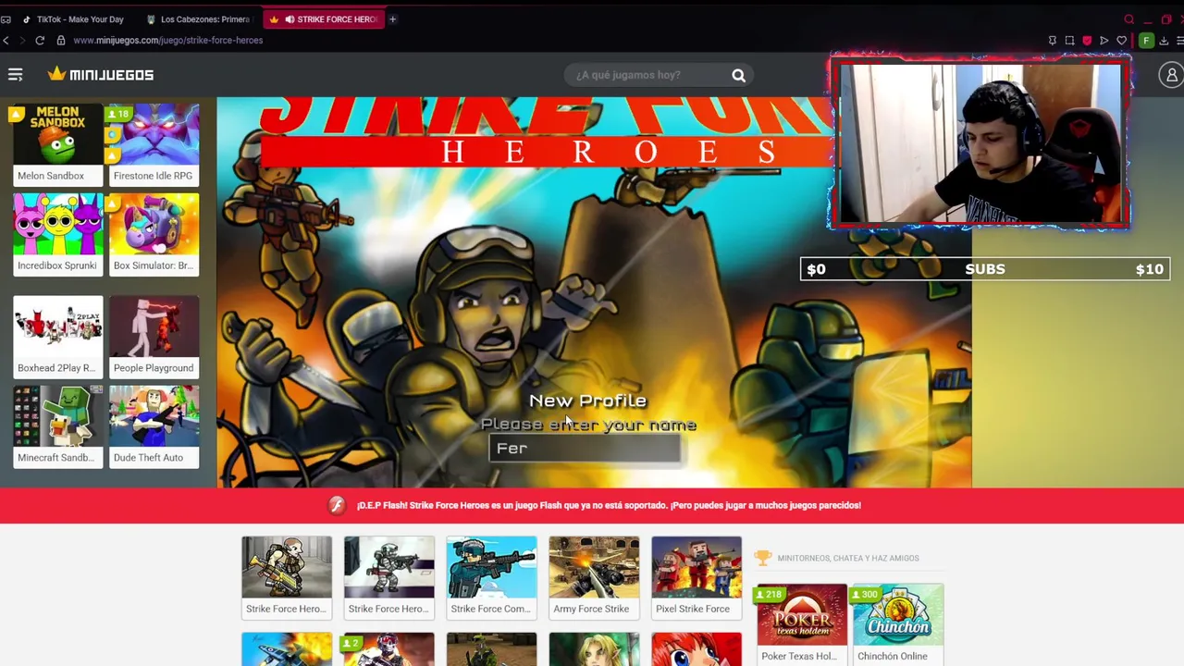This screenshot has width=1184, height=666.
Task: Open the Easy Setup sliders icon
Action: pos(1179,40)
